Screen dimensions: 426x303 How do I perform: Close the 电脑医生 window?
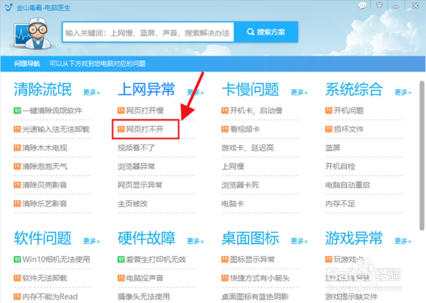pos(415,6)
